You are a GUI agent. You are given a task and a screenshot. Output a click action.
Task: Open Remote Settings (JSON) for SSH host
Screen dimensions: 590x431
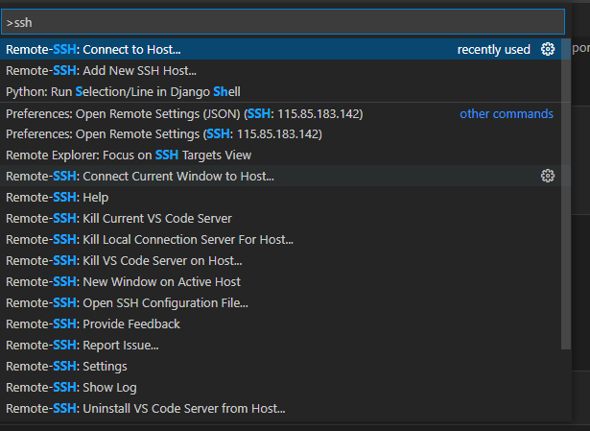pos(280,113)
